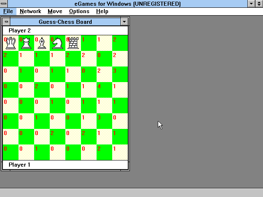Click the Guess-Chess Board title bar

tap(65, 22)
